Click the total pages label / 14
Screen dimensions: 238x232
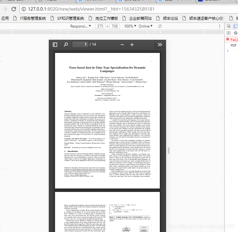pos(93,44)
